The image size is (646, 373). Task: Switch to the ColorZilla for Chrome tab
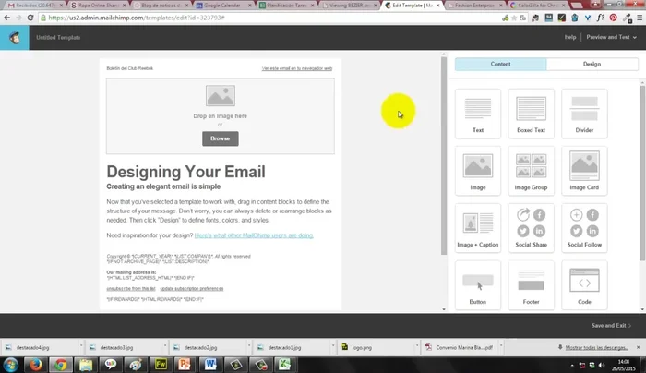tap(538, 6)
